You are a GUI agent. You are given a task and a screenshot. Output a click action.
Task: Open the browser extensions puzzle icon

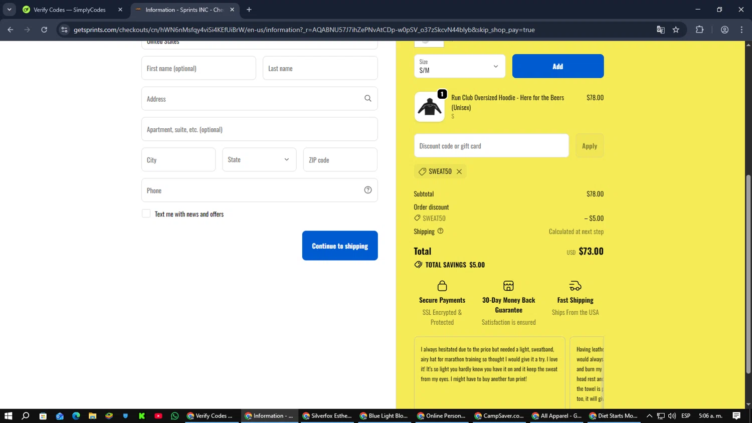(700, 30)
